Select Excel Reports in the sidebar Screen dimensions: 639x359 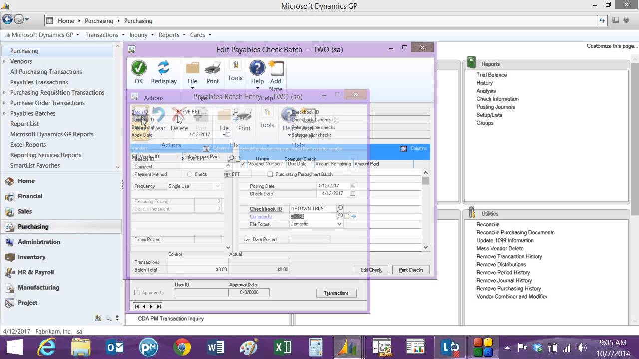[x=28, y=145]
